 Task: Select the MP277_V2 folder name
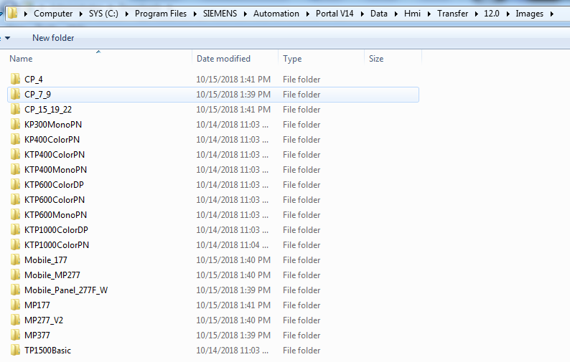pos(44,320)
